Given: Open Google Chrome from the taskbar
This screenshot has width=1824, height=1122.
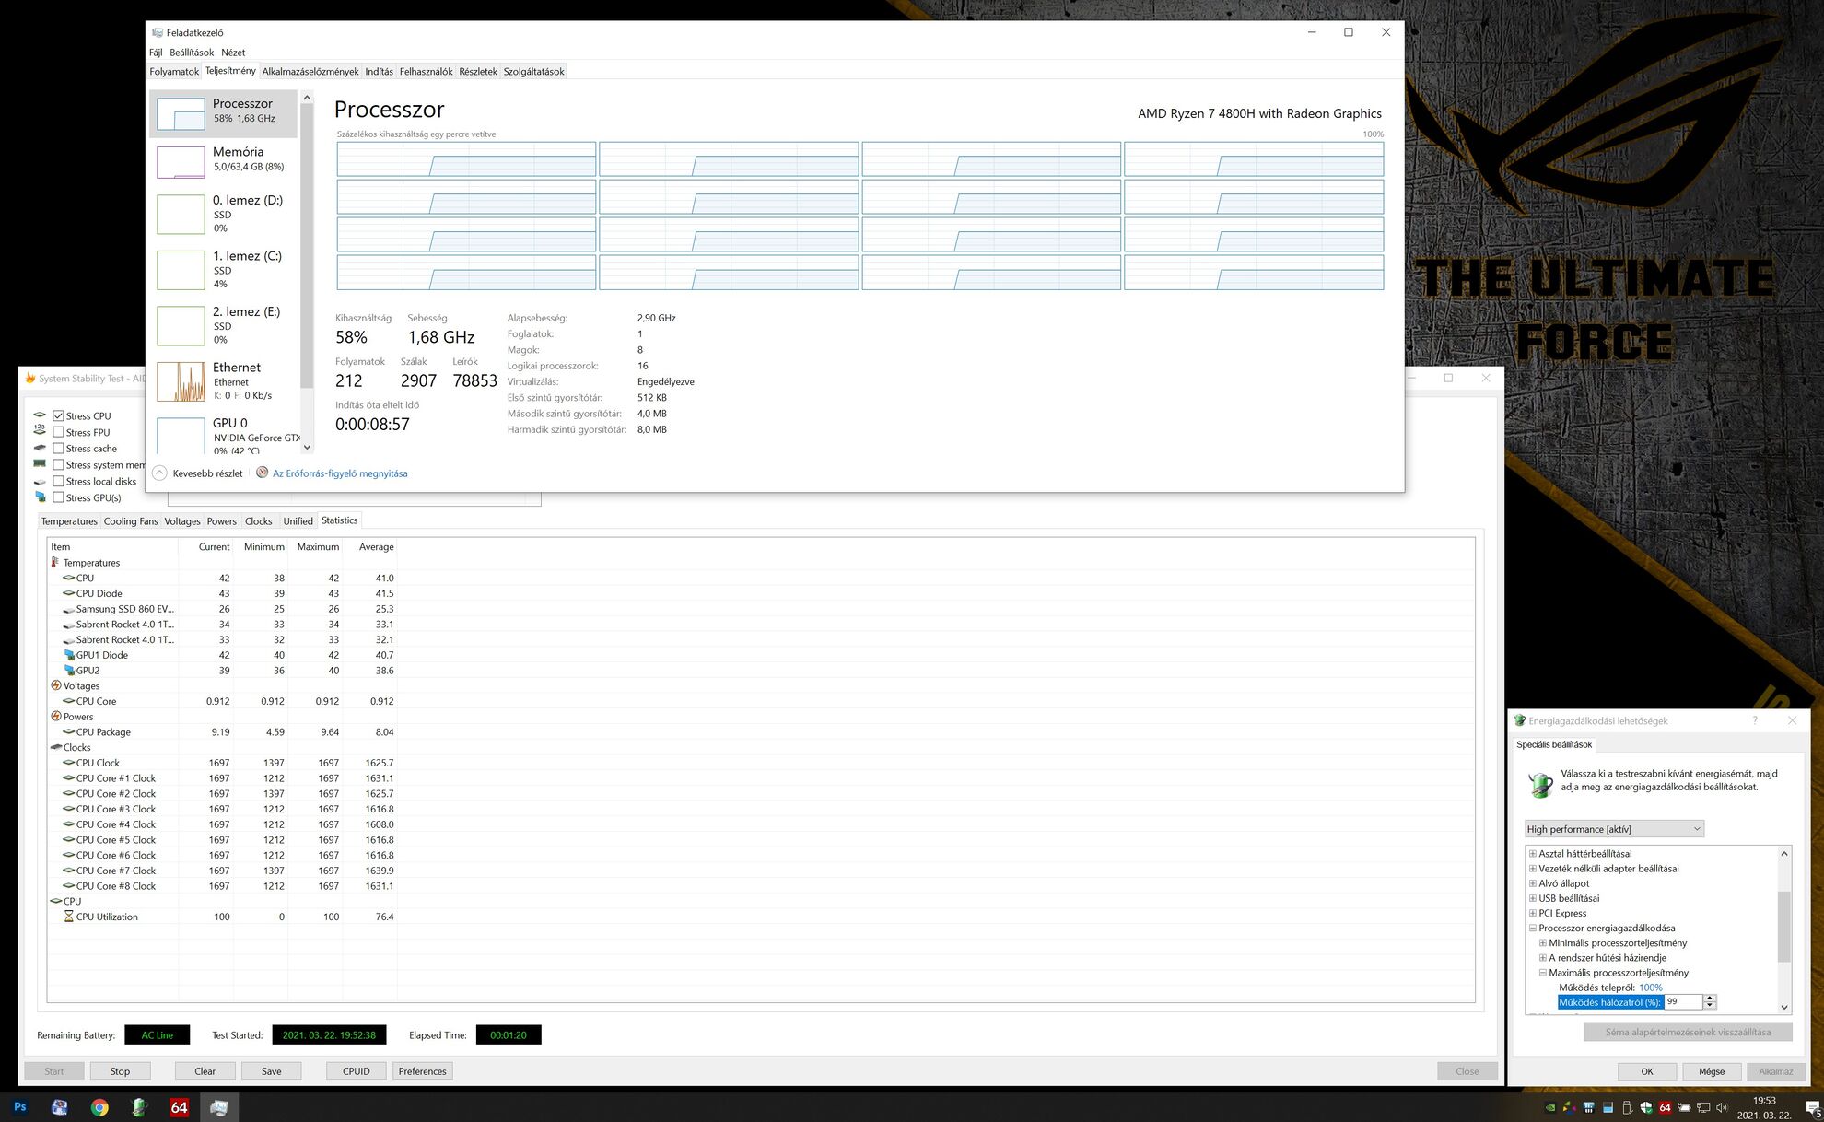Looking at the screenshot, I should click(x=99, y=1107).
